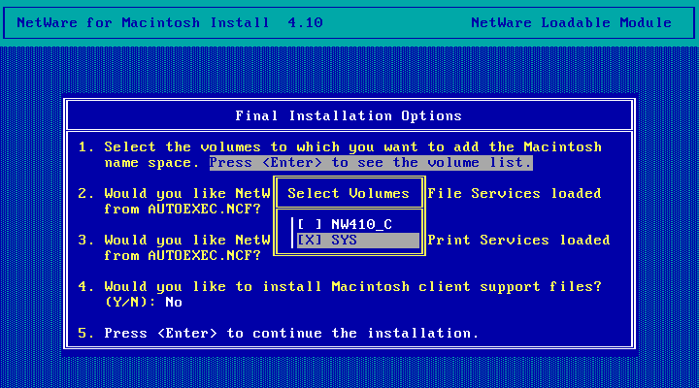
Task: Click option 3 text about Print Services loaded
Action: click(518, 241)
